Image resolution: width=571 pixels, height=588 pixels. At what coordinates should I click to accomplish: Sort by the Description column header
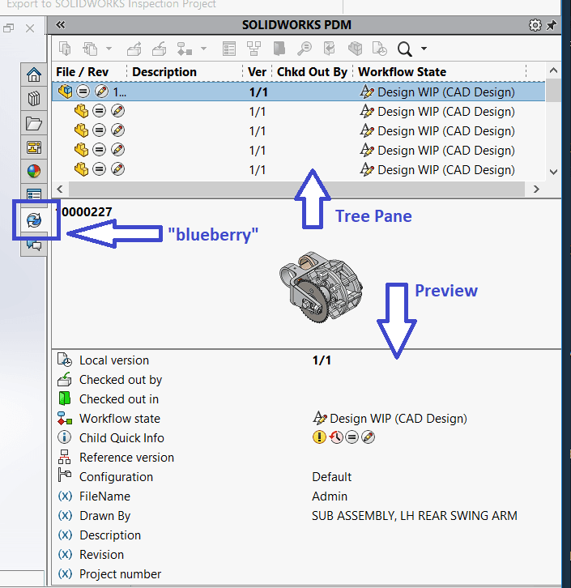coord(164,71)
